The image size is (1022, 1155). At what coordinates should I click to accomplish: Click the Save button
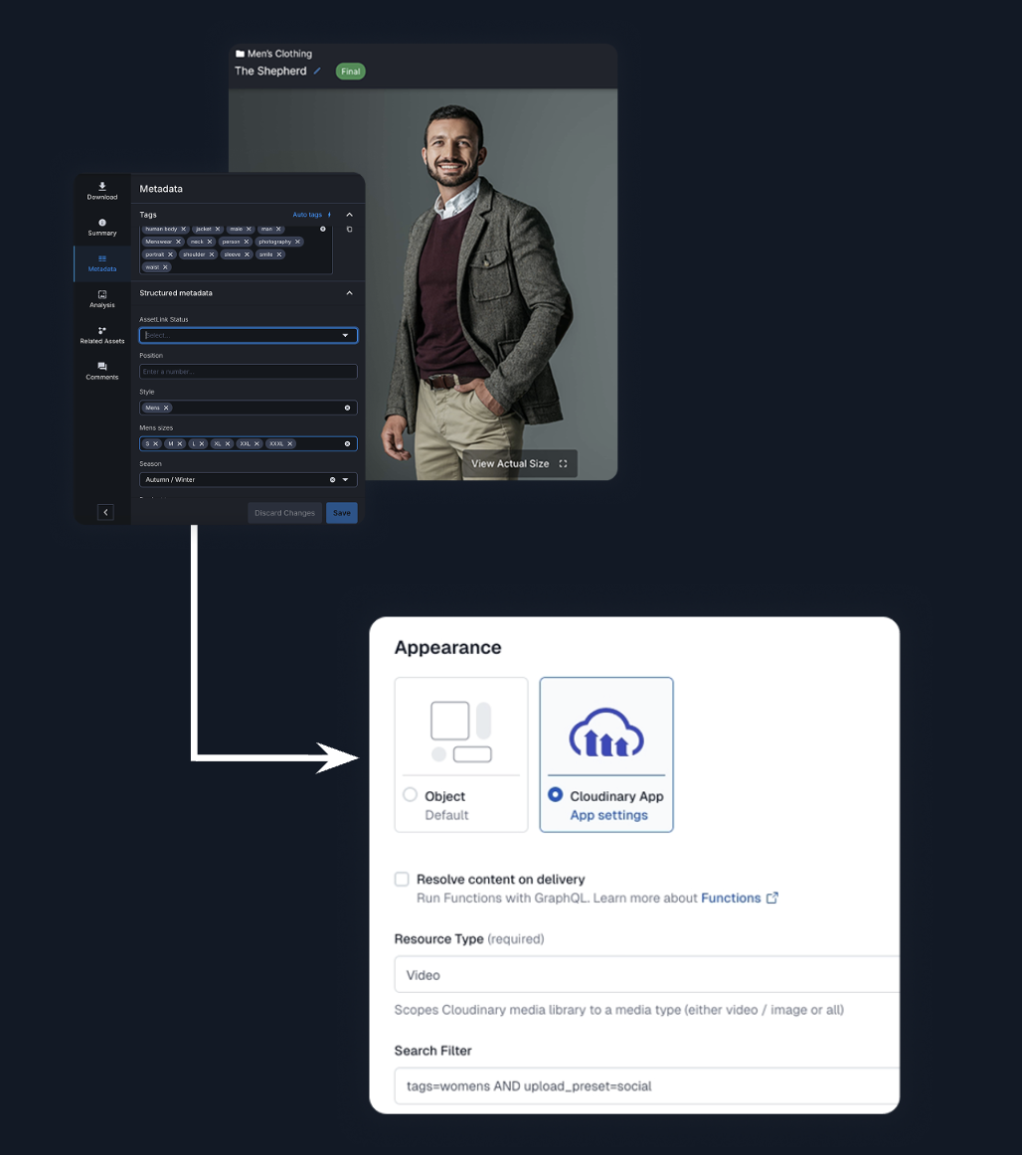pyautogui.click(x=341, y=513)
